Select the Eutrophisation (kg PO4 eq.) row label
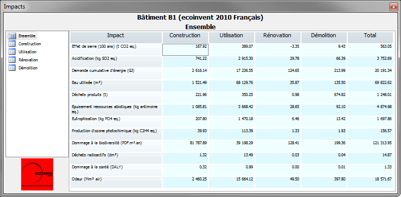The width and height of the screenshot is (401, 197). pos(96,119)
